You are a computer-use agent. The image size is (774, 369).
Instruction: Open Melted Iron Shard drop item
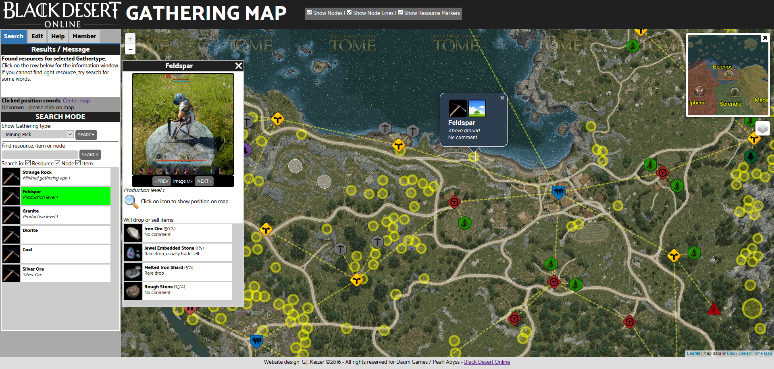178,271
